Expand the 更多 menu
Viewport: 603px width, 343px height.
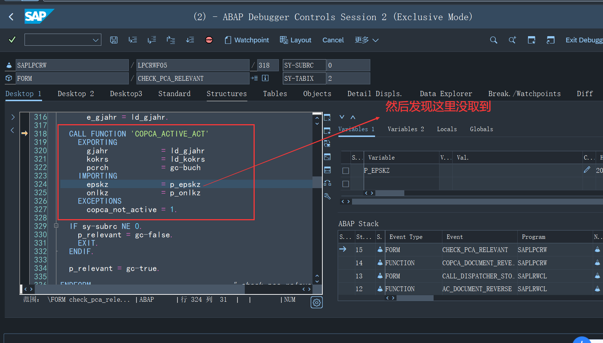coord(367,40)
